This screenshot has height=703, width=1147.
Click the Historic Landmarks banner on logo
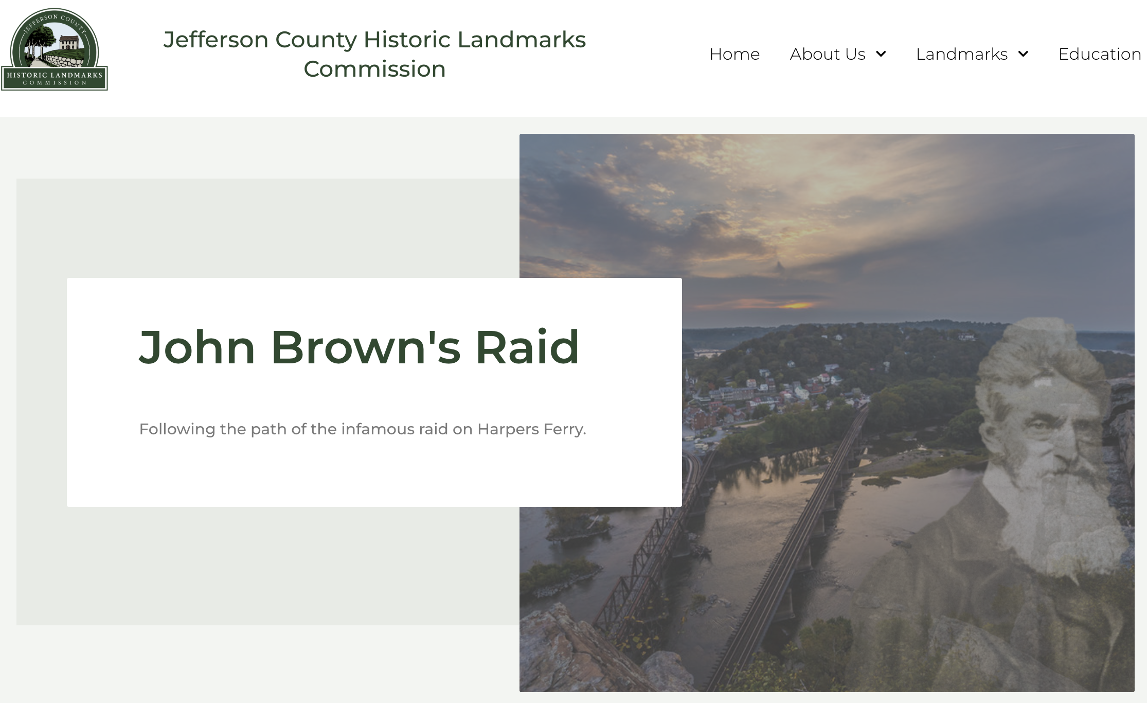[x=55, y=78]
